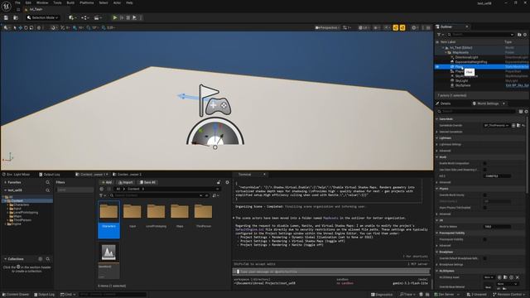Open the Cinematics clapperboard dropdown
Screen dimensions: 530x298
(x=98, y=17)
